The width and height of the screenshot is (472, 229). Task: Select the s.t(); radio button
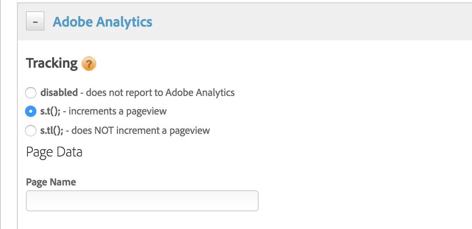click(x=31, y=111)
